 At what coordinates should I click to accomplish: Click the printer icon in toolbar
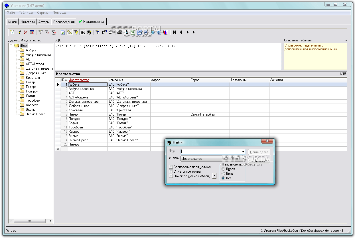pyautogui.click(x=120, y=32)
